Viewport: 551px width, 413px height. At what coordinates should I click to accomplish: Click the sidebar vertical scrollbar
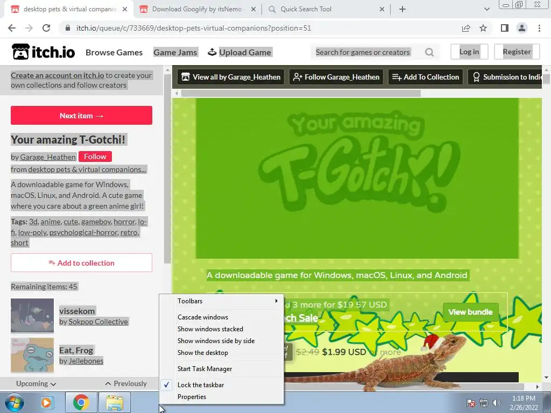pyautogui.click(x=168, y=168)
